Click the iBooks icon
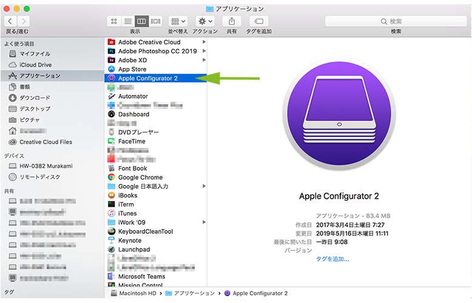 (x=112, y=195)
